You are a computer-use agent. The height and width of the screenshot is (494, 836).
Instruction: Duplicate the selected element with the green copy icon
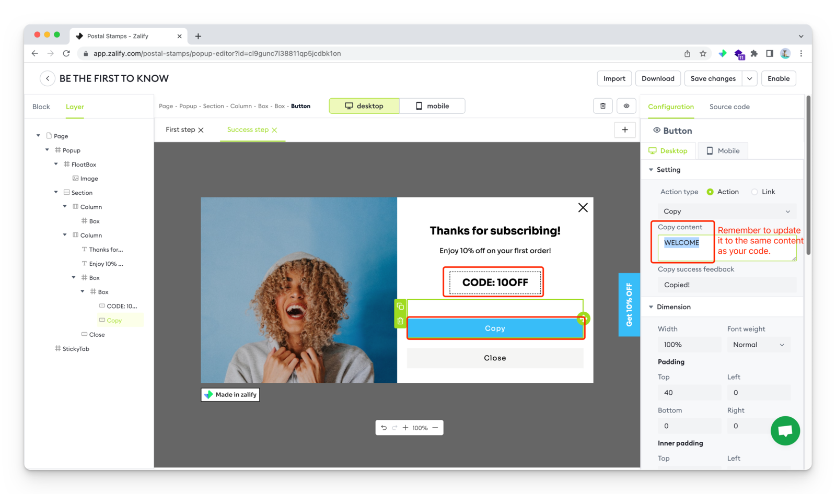pyautogui.click(x=400, y=307)
